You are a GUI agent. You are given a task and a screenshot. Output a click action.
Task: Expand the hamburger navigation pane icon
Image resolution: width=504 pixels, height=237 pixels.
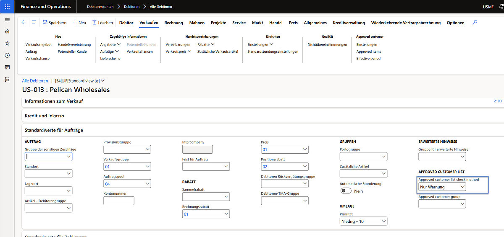(x=7, y=20)
